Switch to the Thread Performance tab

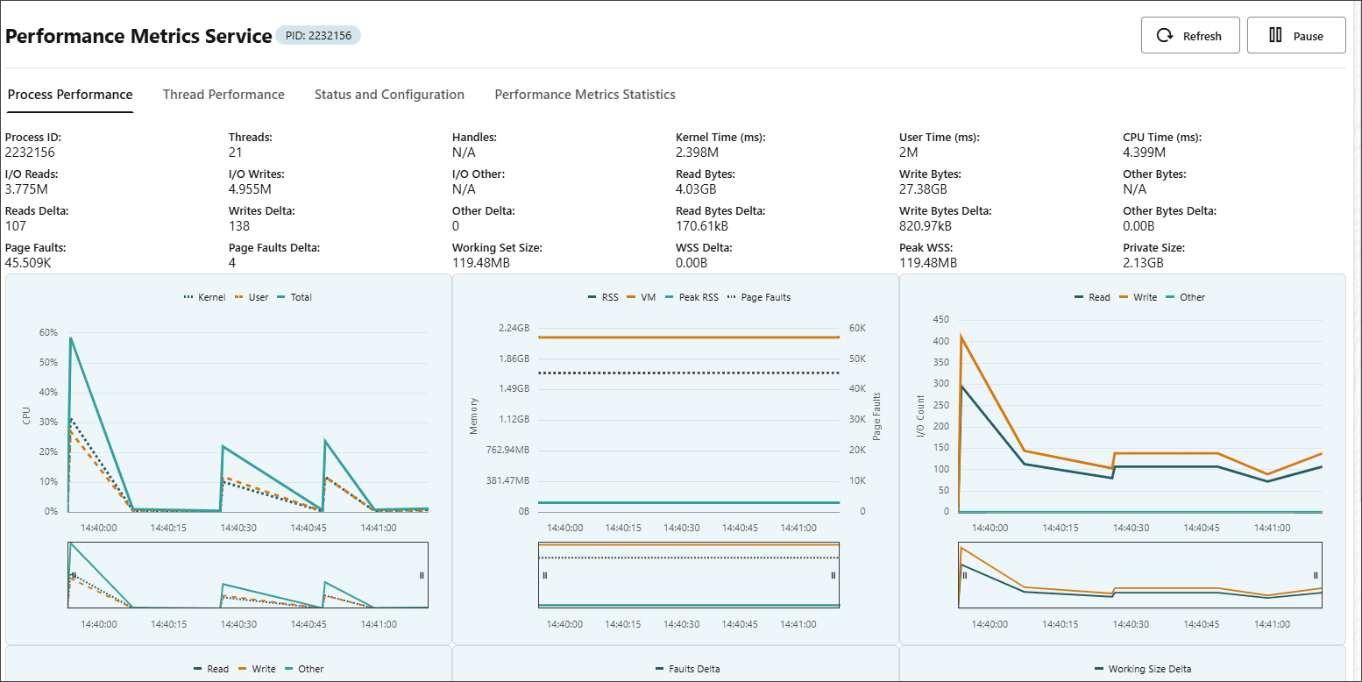click(223, 94)
